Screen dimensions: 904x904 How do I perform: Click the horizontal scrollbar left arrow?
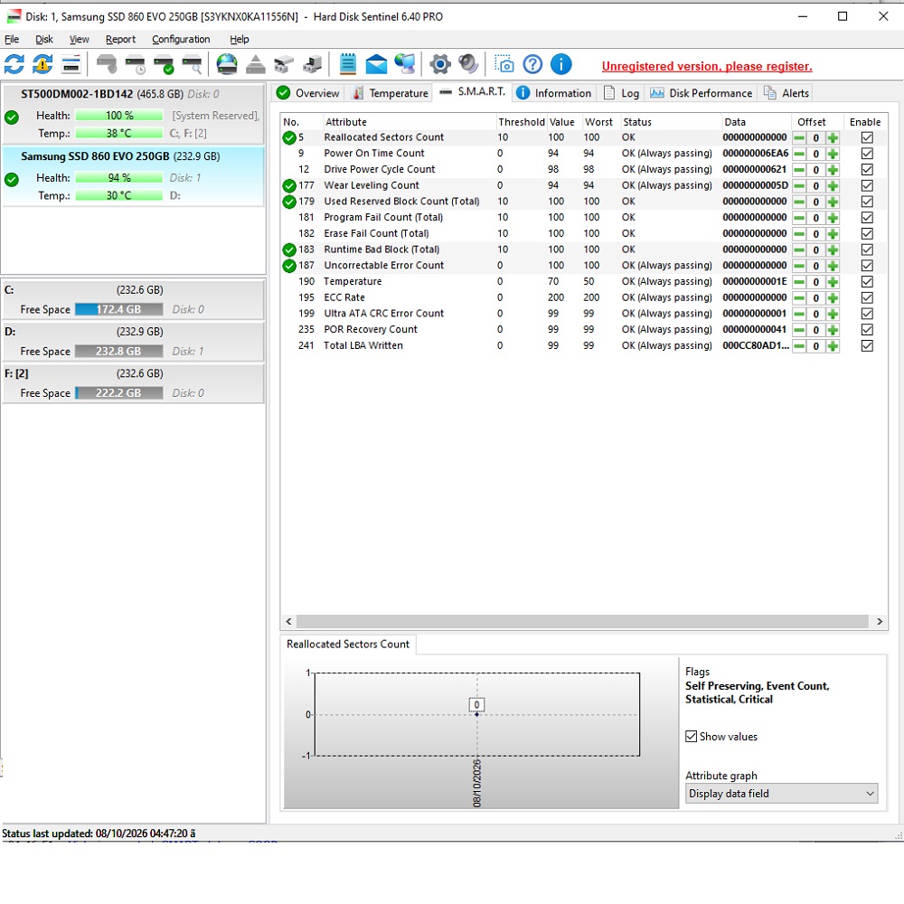point(289,622)
